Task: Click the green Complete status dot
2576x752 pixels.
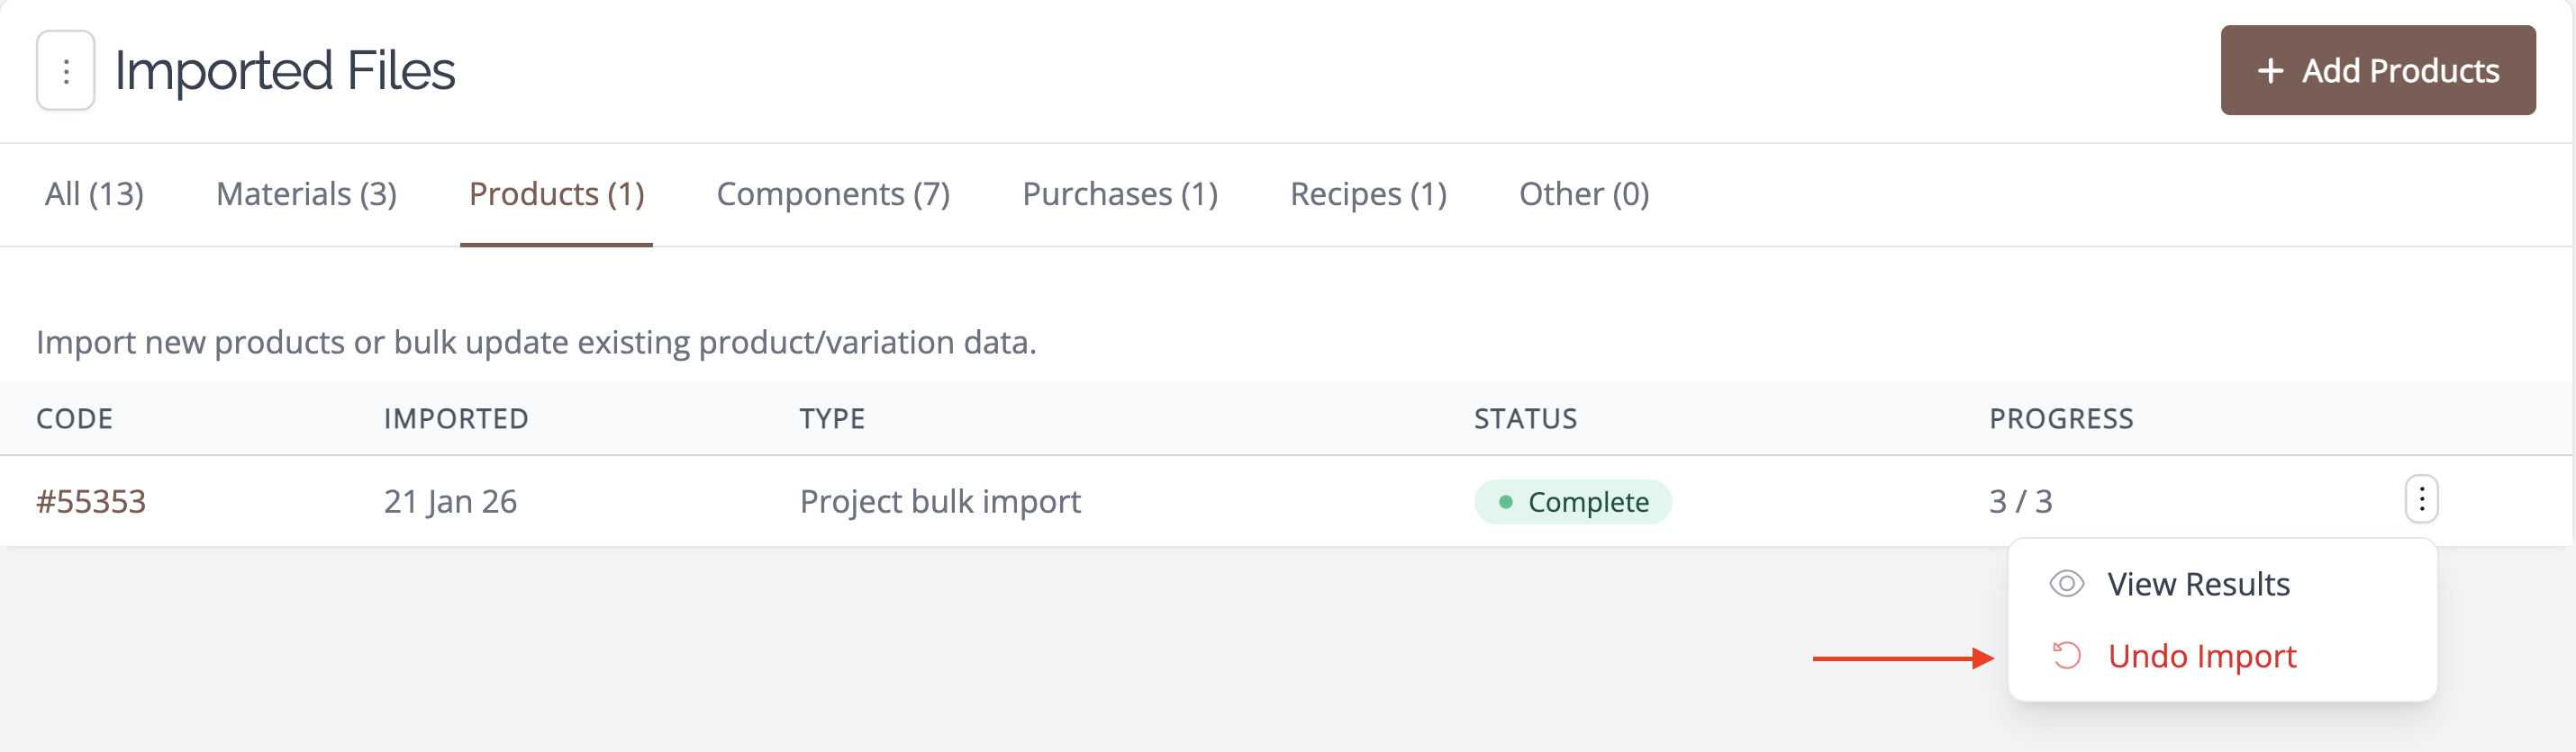Action: coord(1505,501)
